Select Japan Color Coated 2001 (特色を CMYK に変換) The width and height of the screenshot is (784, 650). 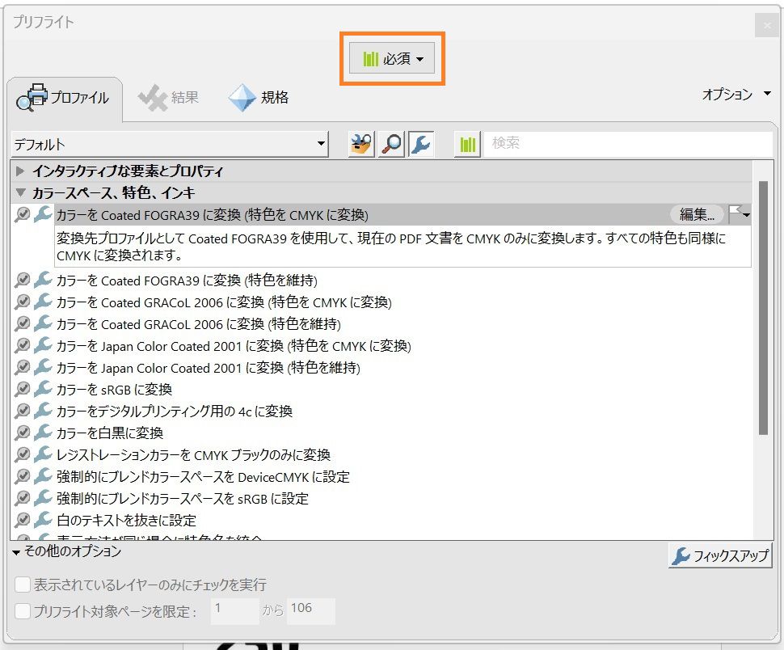coord(234,346)
